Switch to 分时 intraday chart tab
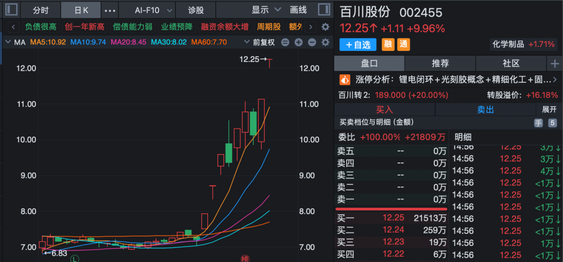 [41, 10]
